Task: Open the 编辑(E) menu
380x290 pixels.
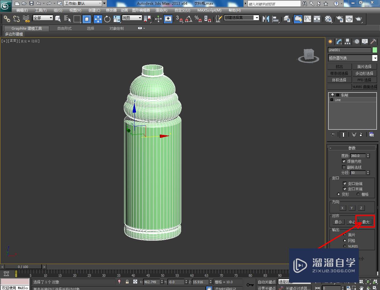Action: 22,10
